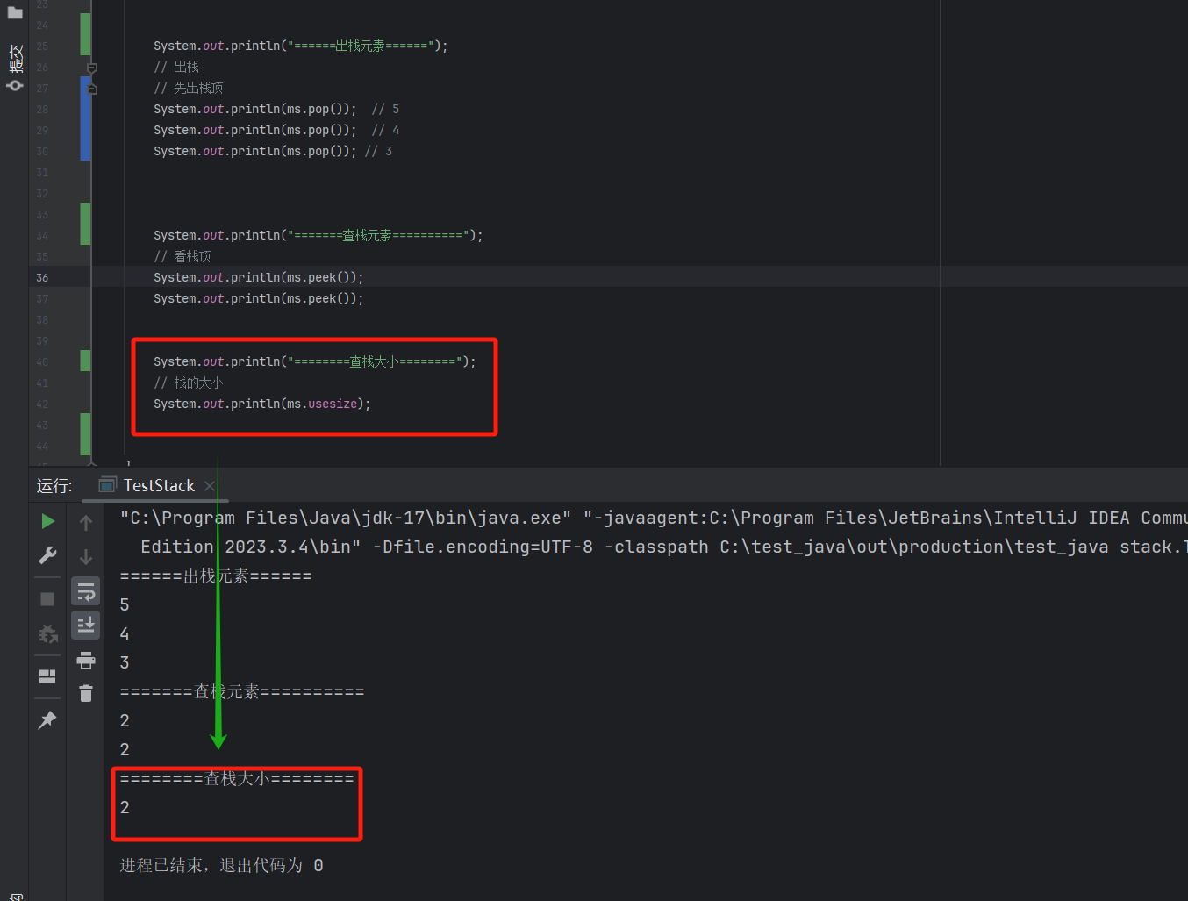Select the line 36 number in gutter
The image size is (1188, 901).
[42, 277]
